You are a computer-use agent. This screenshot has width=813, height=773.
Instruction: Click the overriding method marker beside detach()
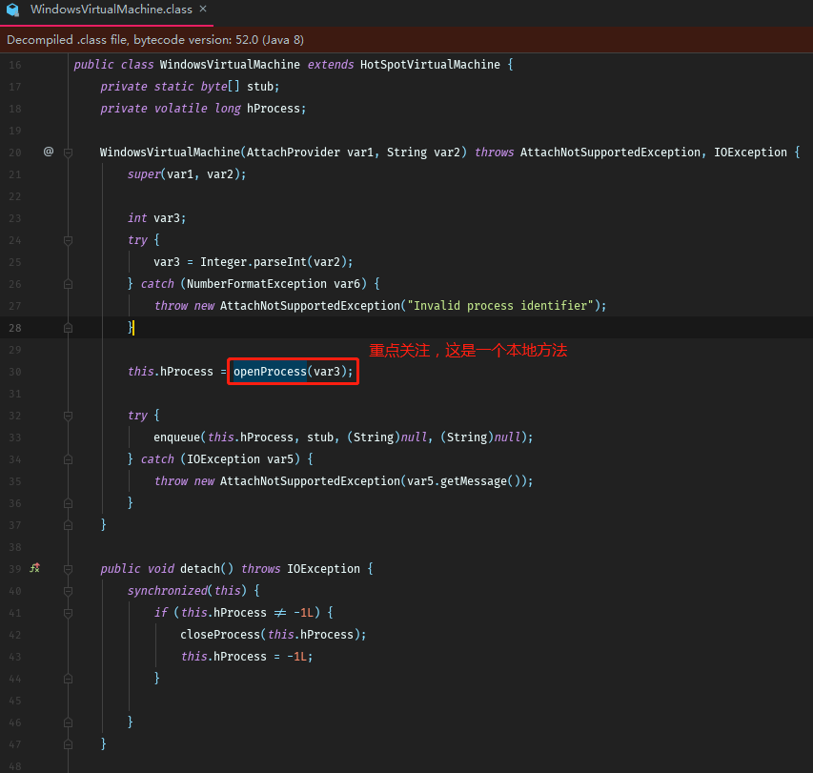[33, 568]
